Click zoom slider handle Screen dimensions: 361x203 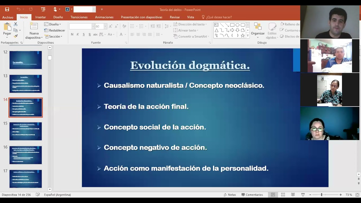click(x=322, y=195)
